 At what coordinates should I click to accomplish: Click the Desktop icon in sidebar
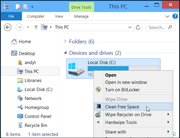point(14,53)
